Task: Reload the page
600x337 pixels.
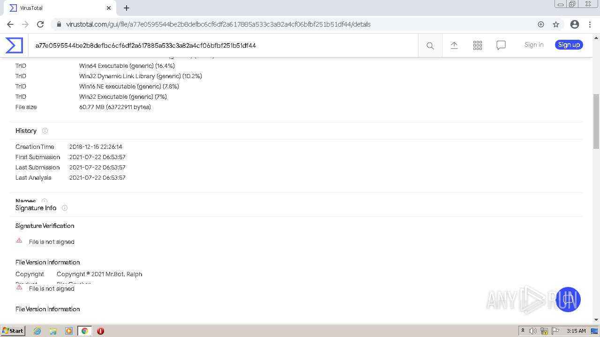Action: click(x=40, y=24)
